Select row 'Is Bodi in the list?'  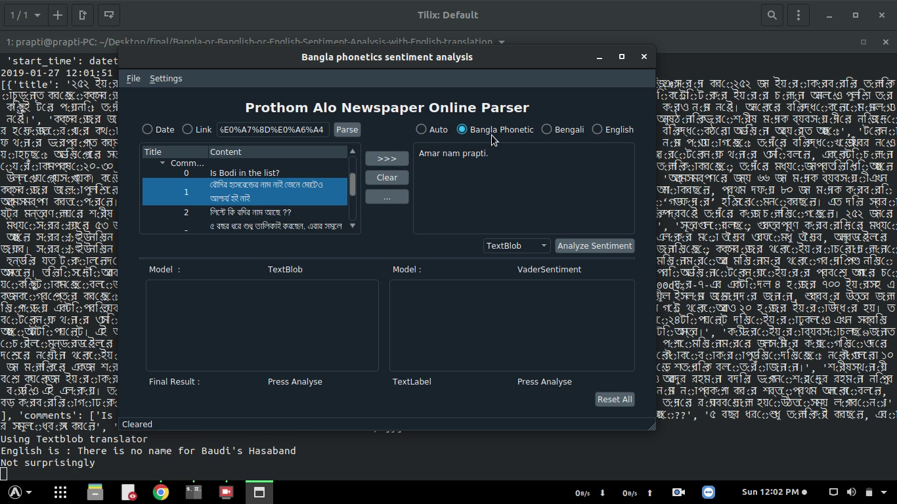tap(244, 173)
